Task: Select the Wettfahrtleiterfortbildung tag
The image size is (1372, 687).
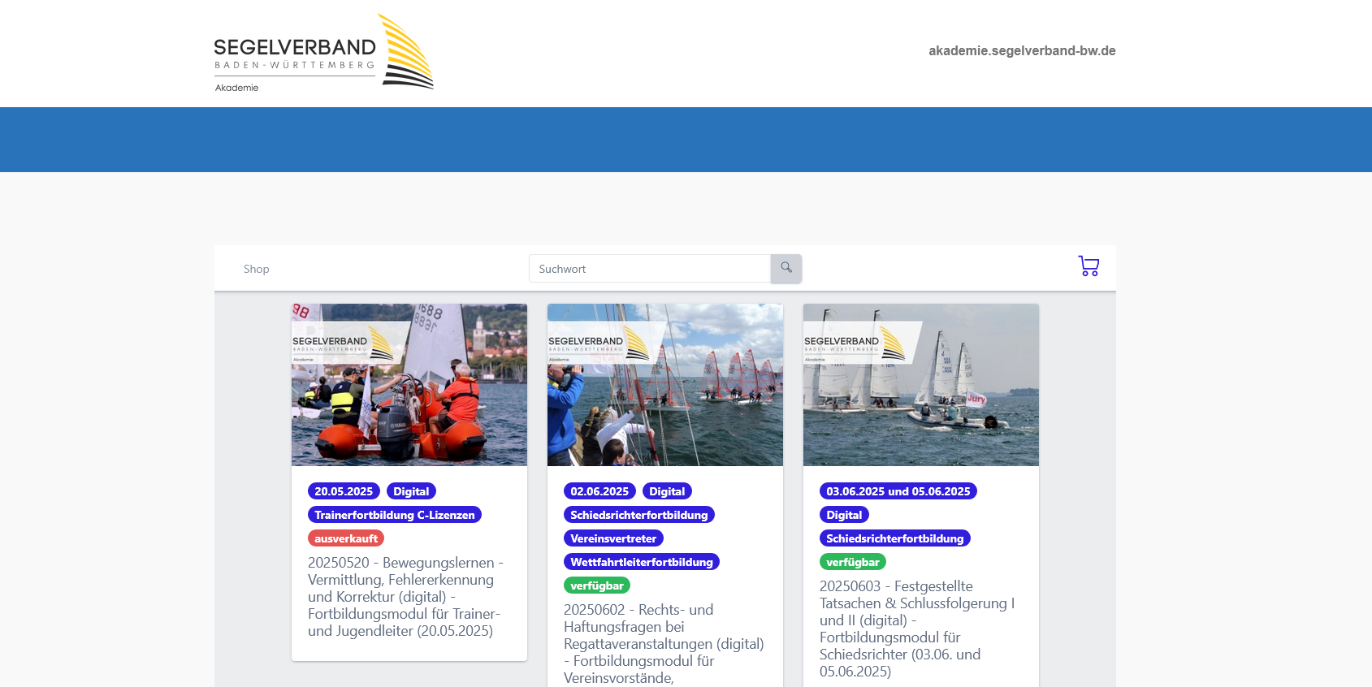Action: point(642,562)
